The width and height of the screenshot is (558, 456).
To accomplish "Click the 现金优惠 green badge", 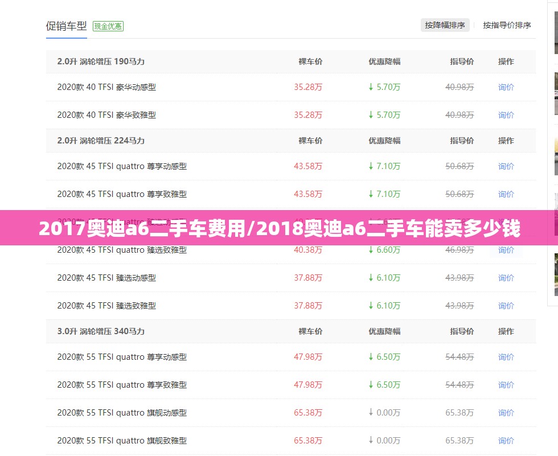I will tap(108, 26).
